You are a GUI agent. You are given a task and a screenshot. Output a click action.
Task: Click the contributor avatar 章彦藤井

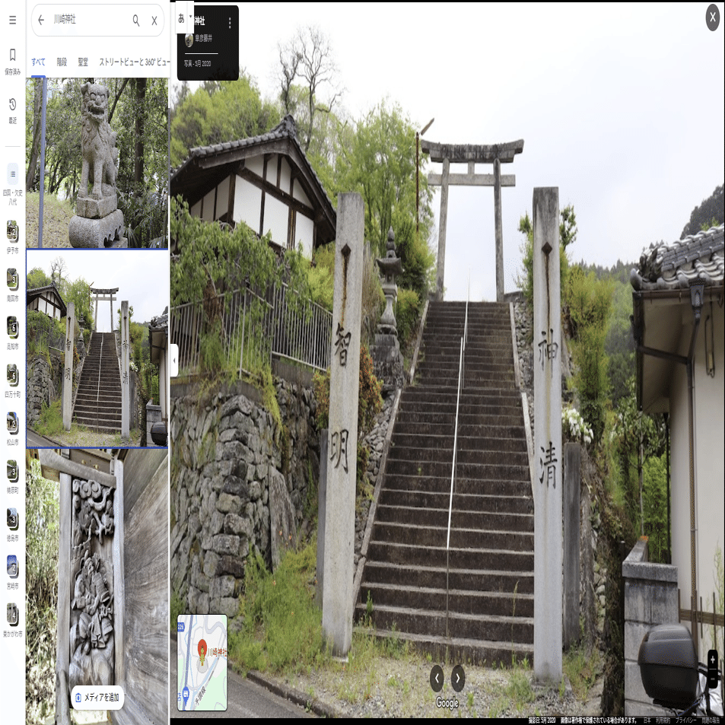[189, 40]
